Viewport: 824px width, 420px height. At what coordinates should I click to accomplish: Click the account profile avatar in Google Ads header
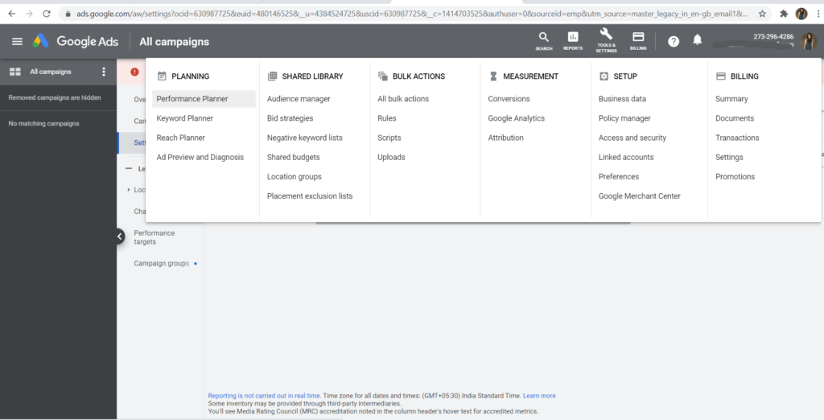click(808, 42)
